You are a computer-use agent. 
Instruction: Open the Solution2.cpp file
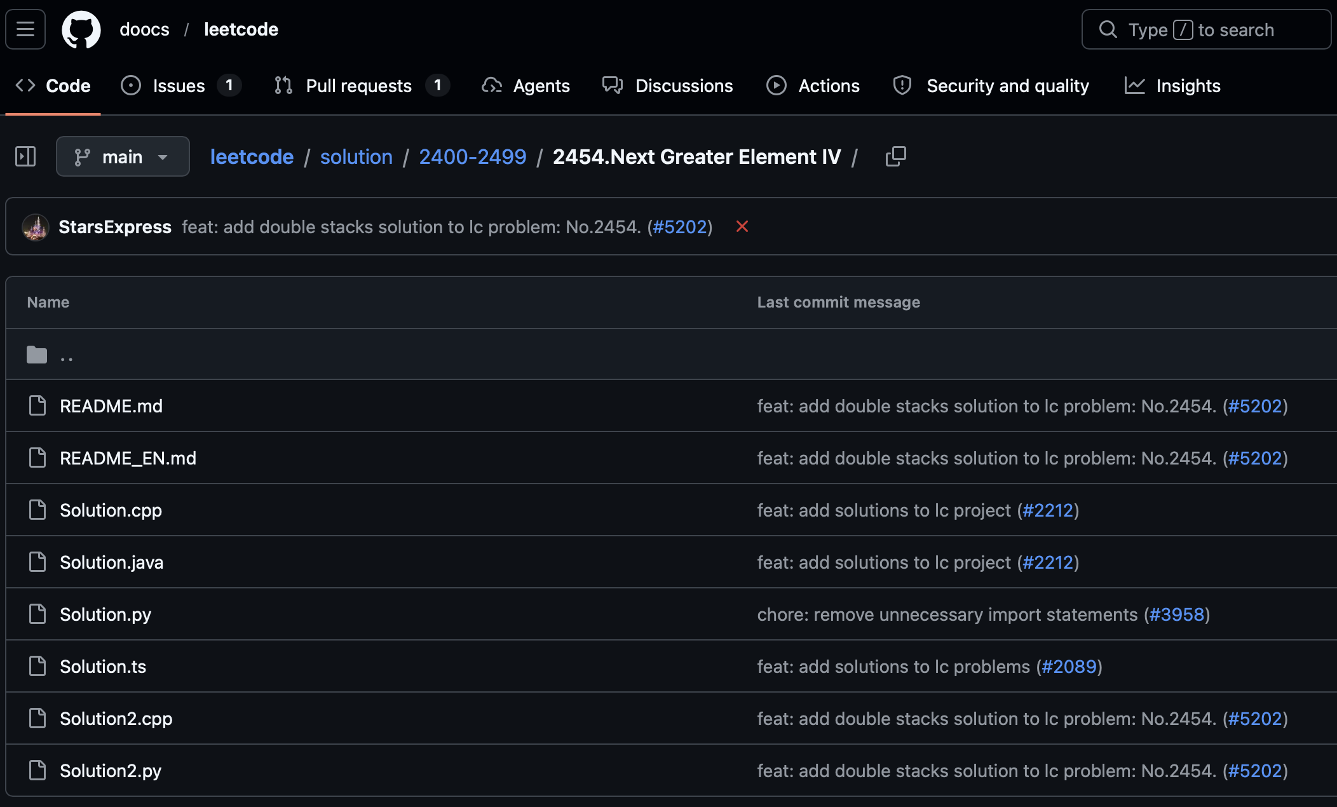pos(116,719)
